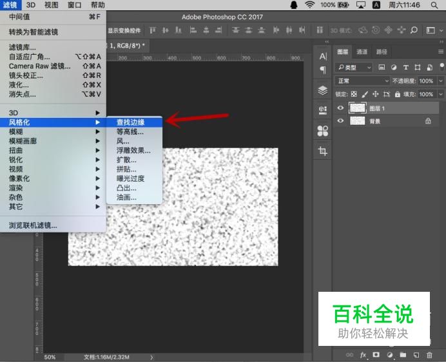
Task: Open the 填充 fill slider dropdown
Action: tap(441, 94)
